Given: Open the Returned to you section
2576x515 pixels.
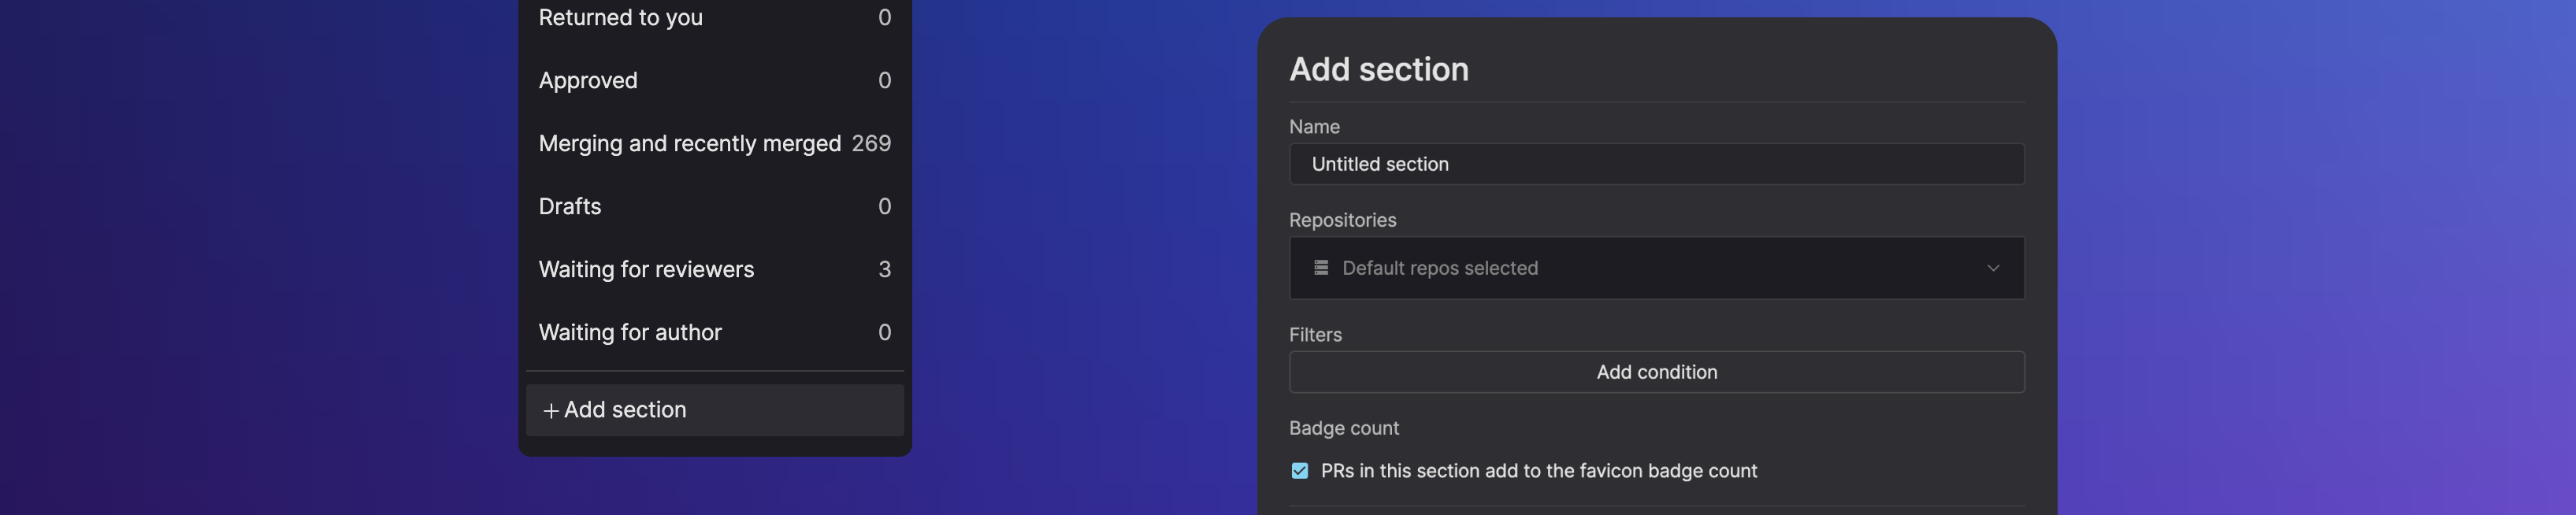Looking at the screenshot, I should tap(714, 17).
